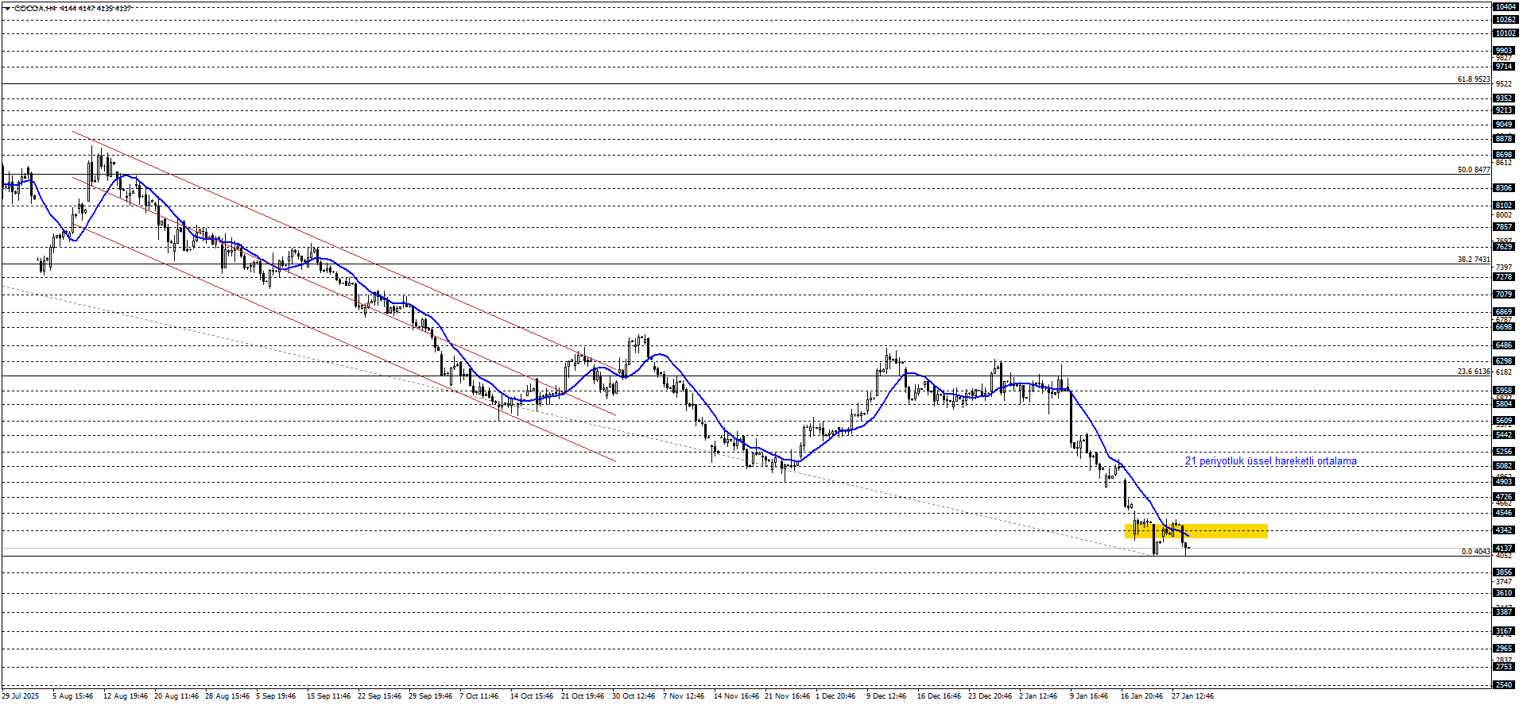Click the 30 Oct 12:46 time label
This screenshot has width=1523, height=705.
point(633,696)
